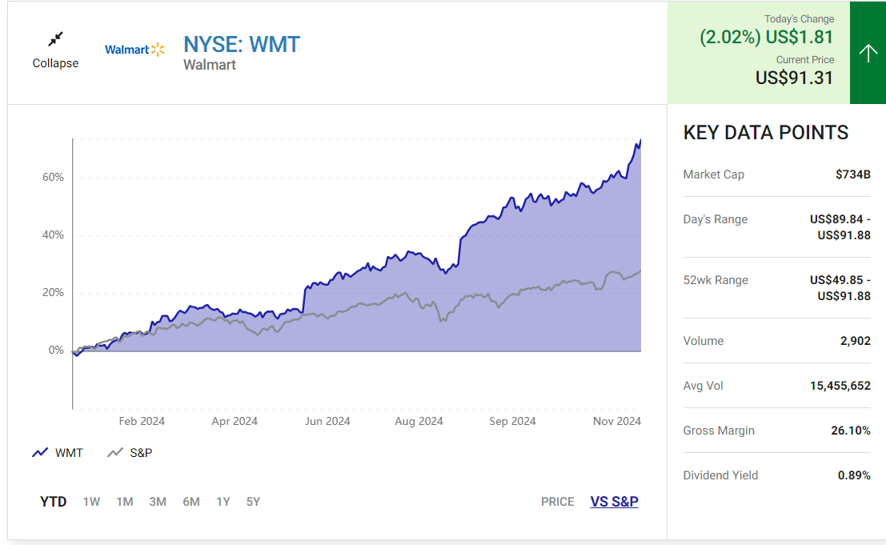
Task: Click the Volume label
Action: pos(704,341)
